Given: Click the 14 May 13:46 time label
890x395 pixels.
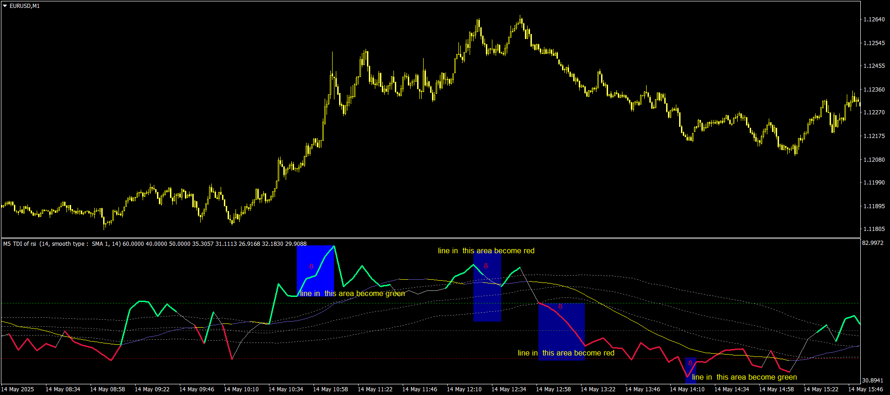Looking at the screenshot, I should click(642, 389).
